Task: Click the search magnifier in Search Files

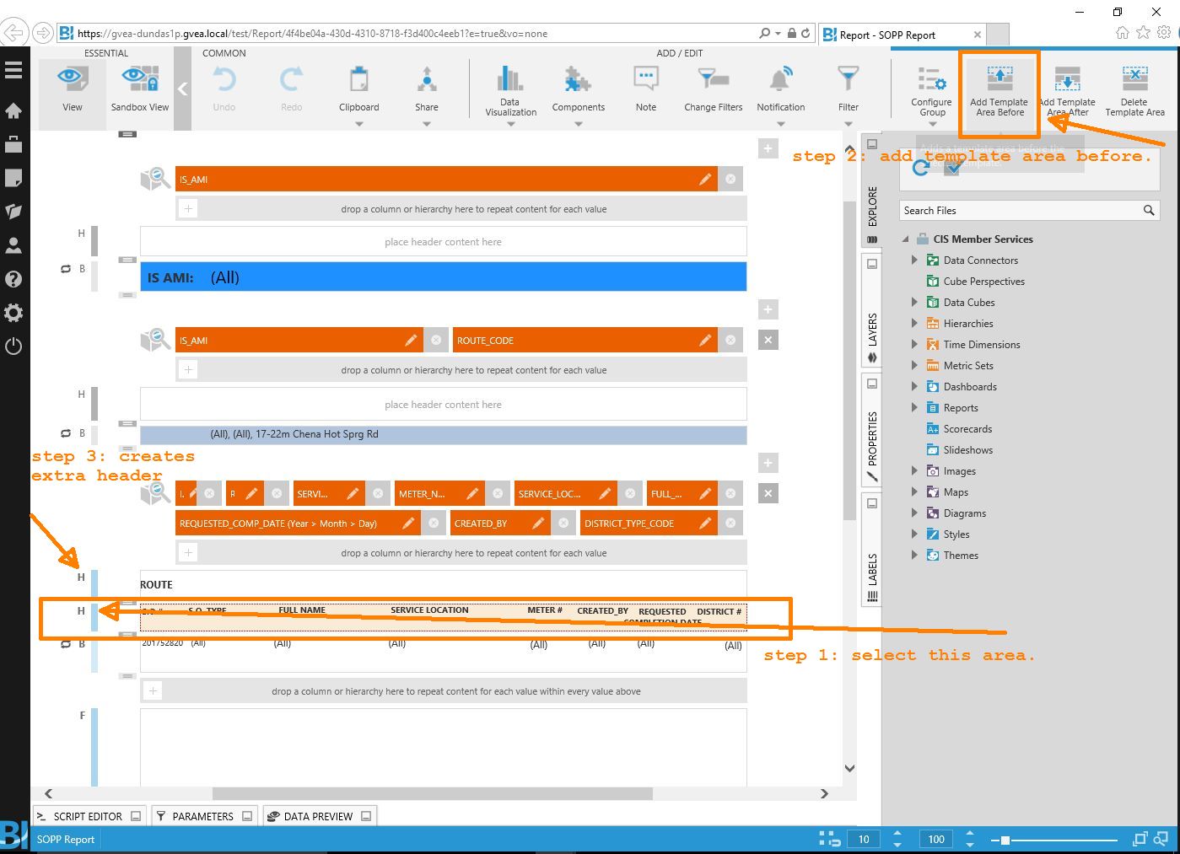Action: [x=1149, y=211]
